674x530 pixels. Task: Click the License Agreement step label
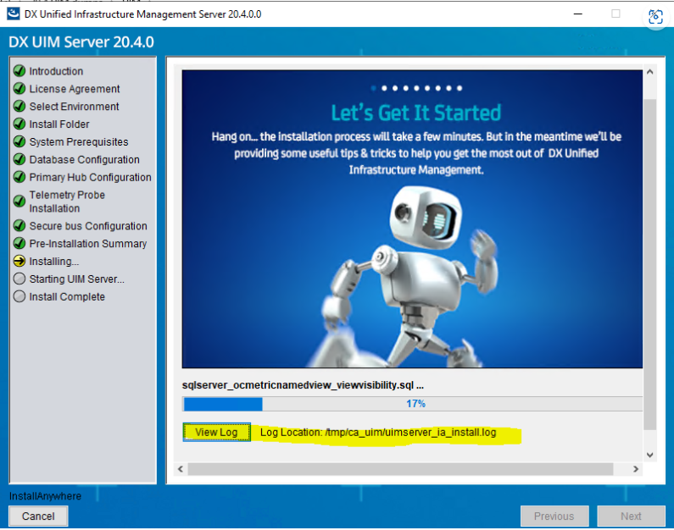tap(75, 89)
